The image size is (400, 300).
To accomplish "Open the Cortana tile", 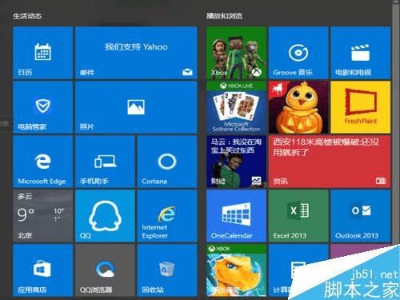I will (167, 162).
